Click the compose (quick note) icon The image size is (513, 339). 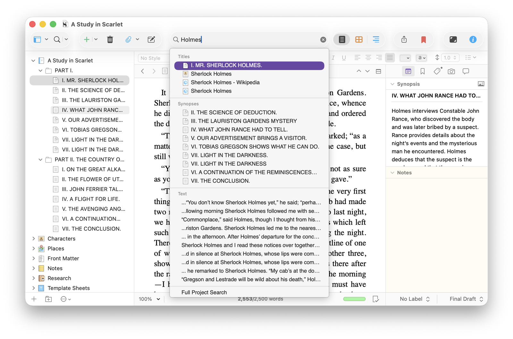pos(151,39)
